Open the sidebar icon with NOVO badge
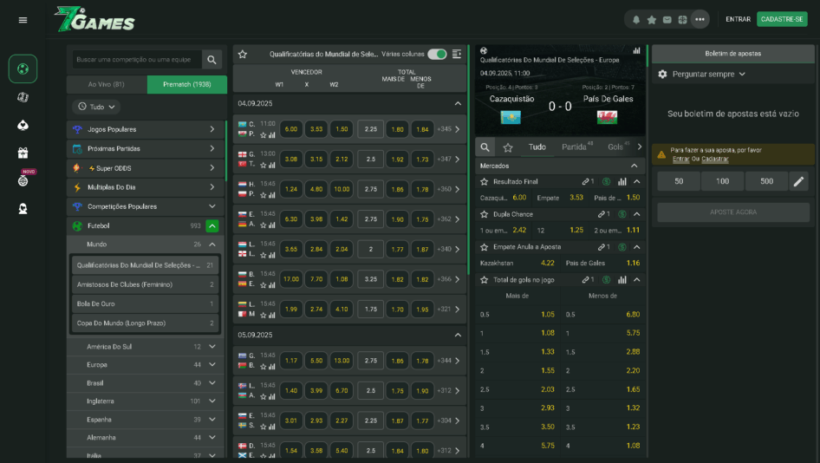820x463 pixels. click(23, 179)
